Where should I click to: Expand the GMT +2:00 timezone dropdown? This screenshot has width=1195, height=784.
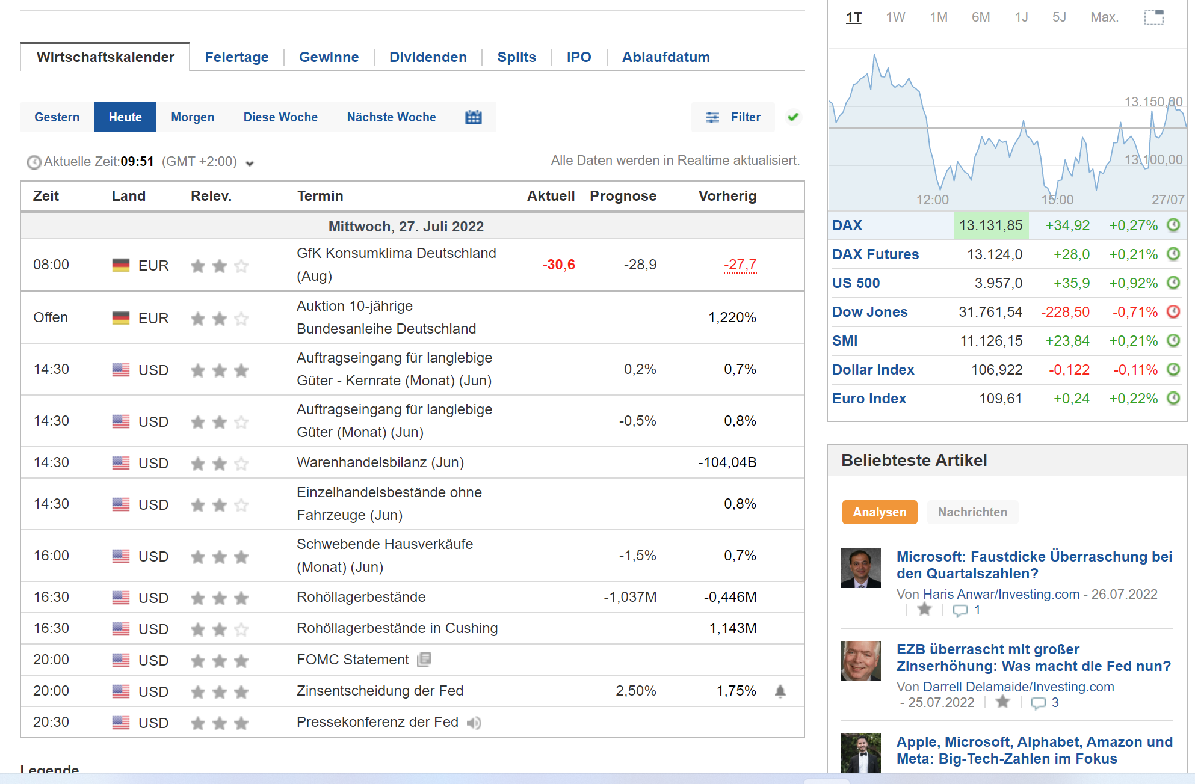point(250,163)
